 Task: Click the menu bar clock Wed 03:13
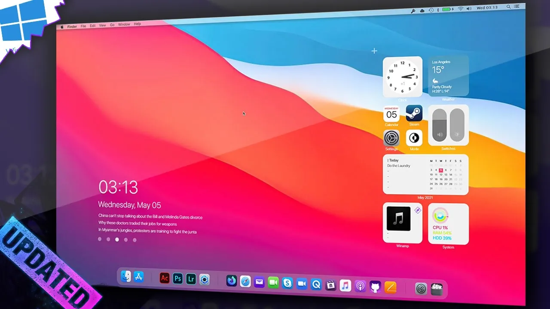point(487,8)
